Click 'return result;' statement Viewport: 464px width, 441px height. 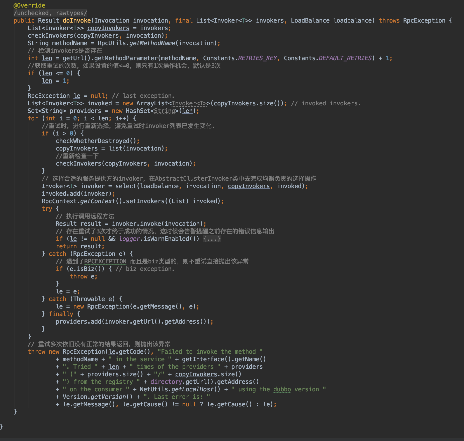coord(80,246)
